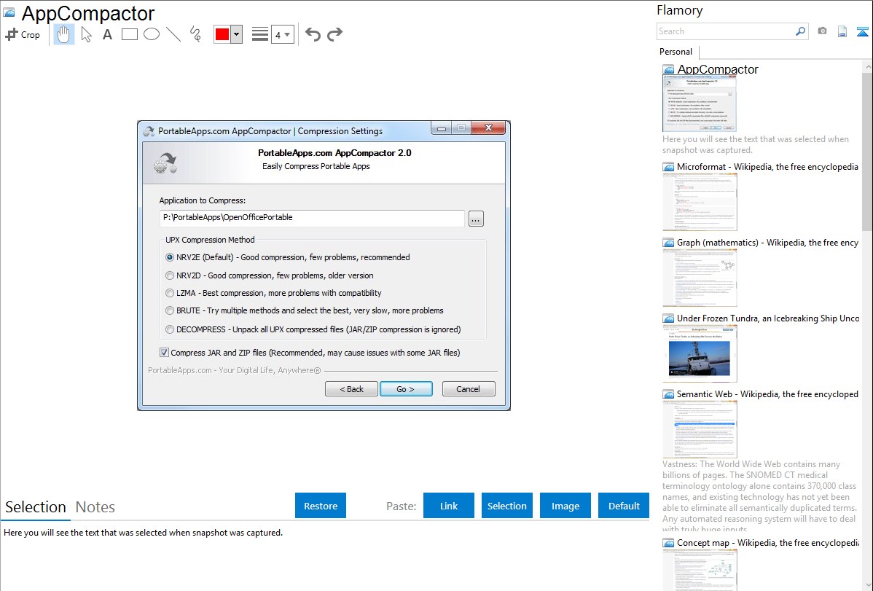Pick the rectangle drawing tool
Viewport: 873px width, 591px height.
[129, 34]
